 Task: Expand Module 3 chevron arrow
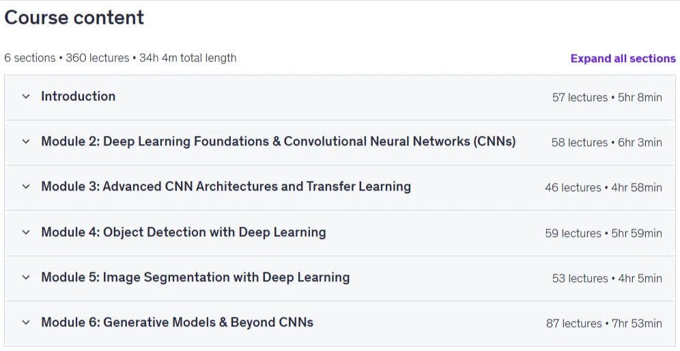click(26, 186)
